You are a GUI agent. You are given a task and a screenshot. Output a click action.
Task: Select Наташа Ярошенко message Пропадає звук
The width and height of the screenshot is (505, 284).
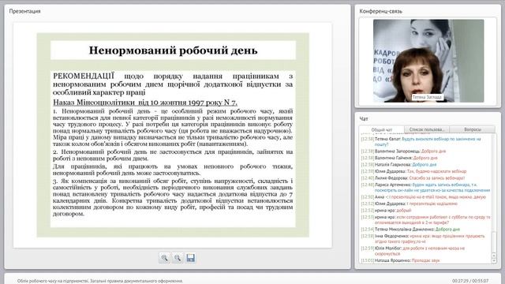coord(400,260)
